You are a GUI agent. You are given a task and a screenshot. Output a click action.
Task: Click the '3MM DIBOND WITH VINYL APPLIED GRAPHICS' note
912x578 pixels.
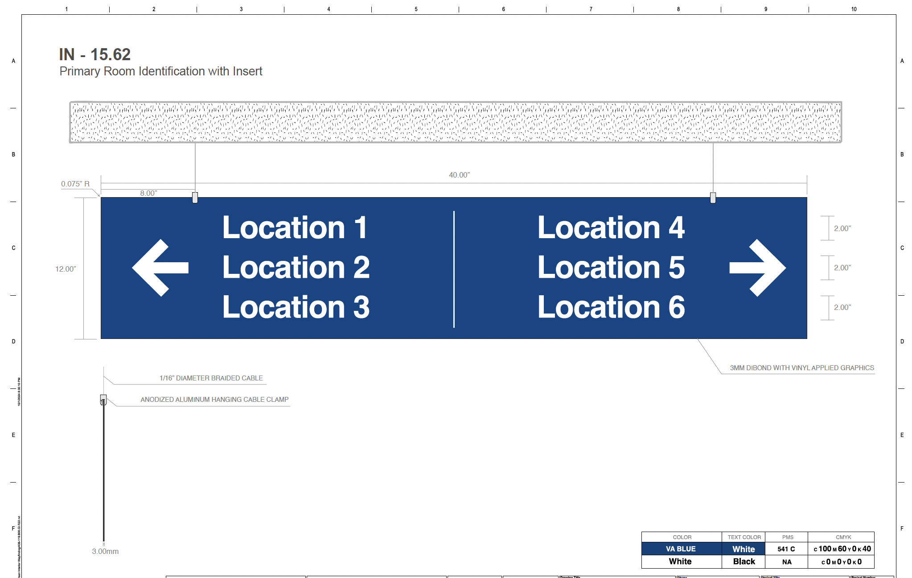click(801, 368)
